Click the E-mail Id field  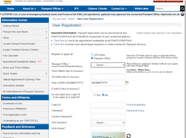108,89
